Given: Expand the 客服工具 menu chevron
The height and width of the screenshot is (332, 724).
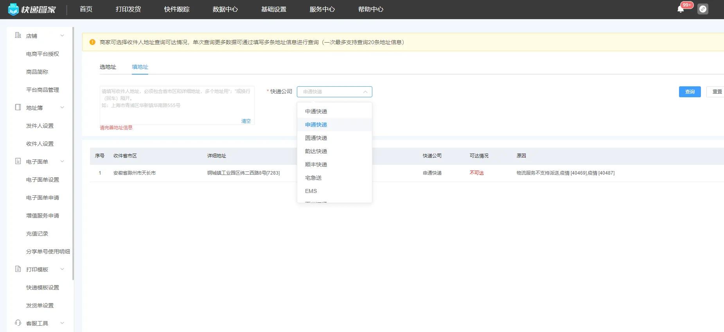Looking at the screenshot, I should [x=62, y=323].
